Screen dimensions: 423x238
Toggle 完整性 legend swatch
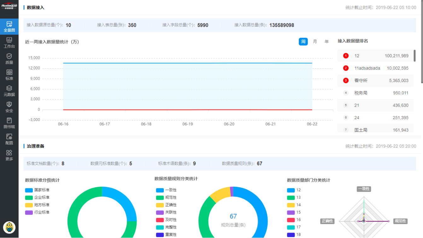click(160, 227)
